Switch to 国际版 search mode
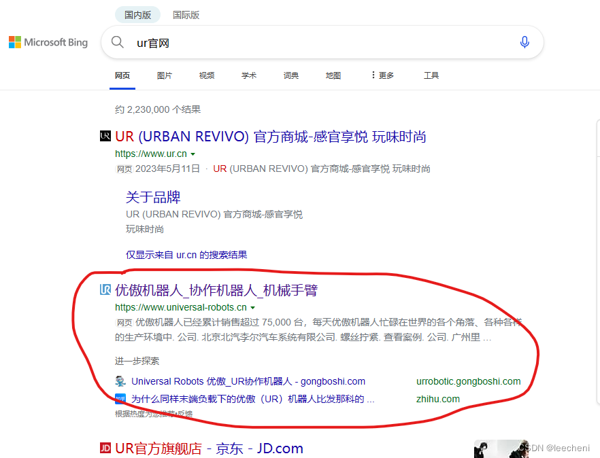The image size is (600, 458). tap(186, 15)
